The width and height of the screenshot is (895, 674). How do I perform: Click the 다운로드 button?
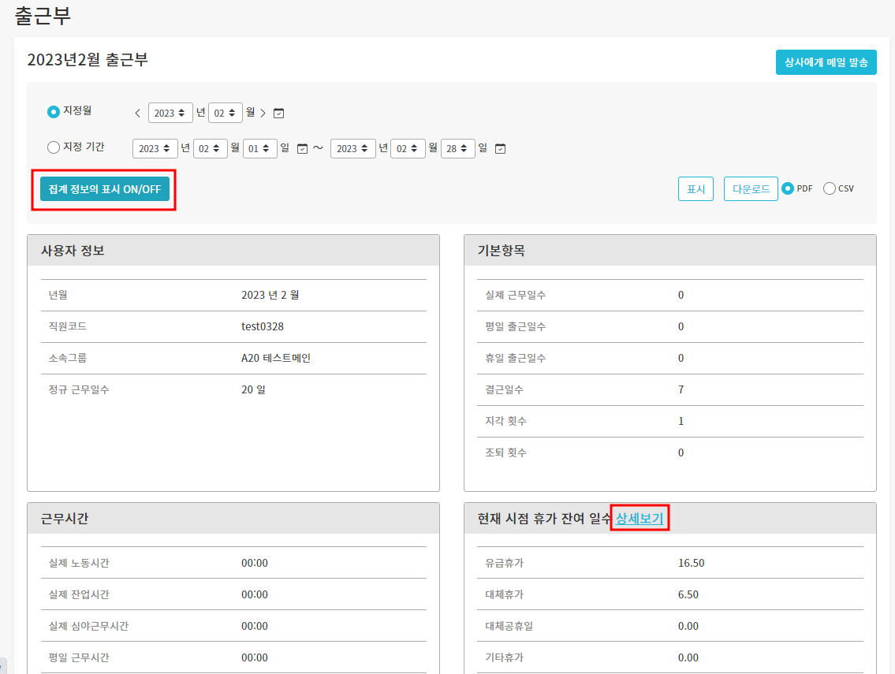click(x=750, y=189)
